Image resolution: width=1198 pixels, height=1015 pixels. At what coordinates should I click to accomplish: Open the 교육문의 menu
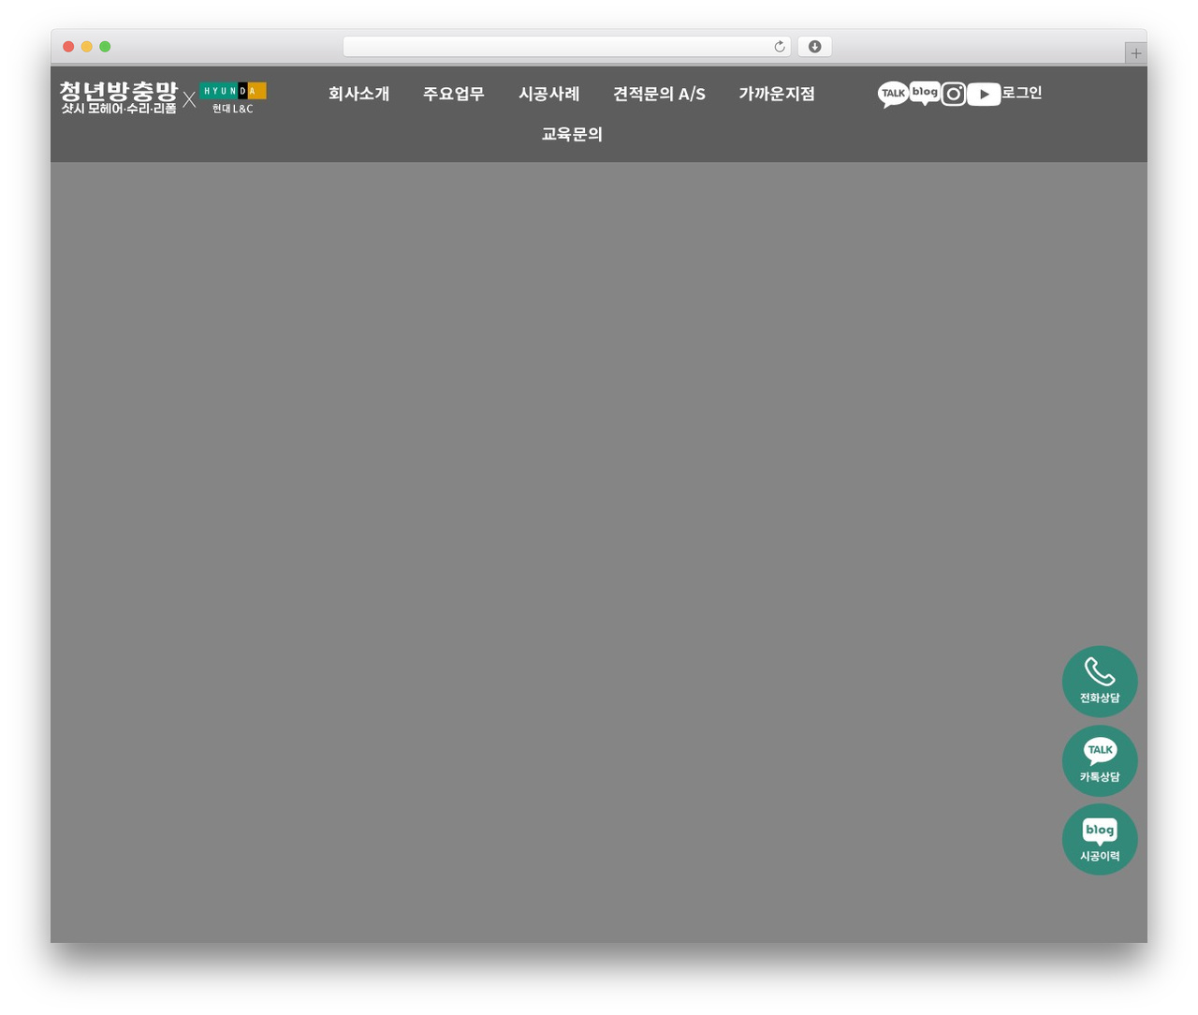pyautogui.click(x=572, y=134)
